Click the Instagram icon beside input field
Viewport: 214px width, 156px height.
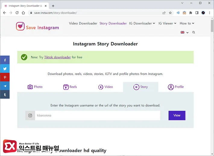tap(30, 116)
